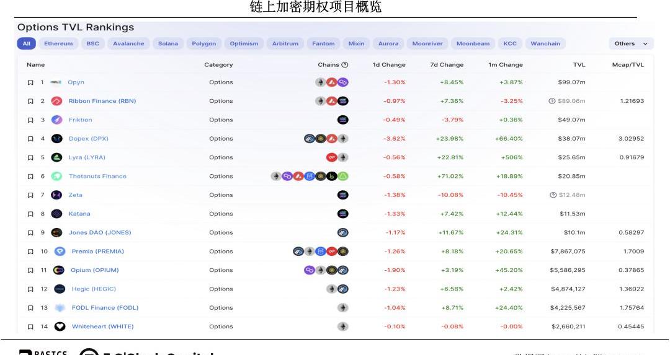The width and height of the screenshot is (670, 355).
Task: Open the Premia (PREMIA) project link
Action: 97,252
